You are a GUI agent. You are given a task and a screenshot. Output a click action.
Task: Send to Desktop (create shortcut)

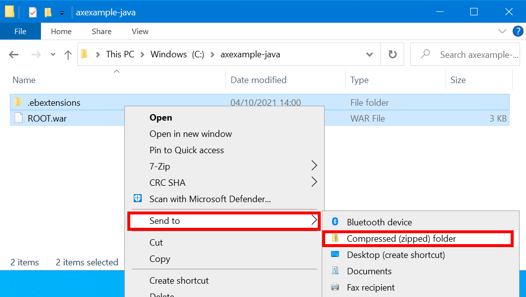(x=421, y=255)
